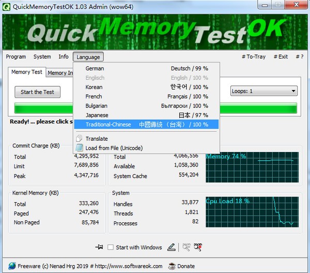Open the Loops dropdown list
The height and width of the screenshot is (273, 310).
(x=263, y=92)
